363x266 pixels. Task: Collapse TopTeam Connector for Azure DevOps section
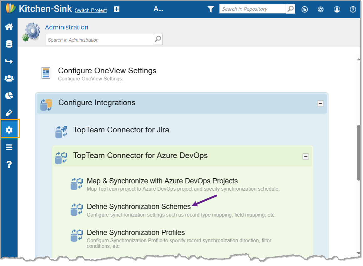(305, 156)
